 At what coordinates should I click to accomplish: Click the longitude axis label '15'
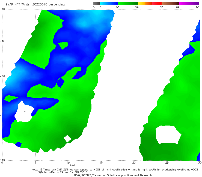coord(101,163)
